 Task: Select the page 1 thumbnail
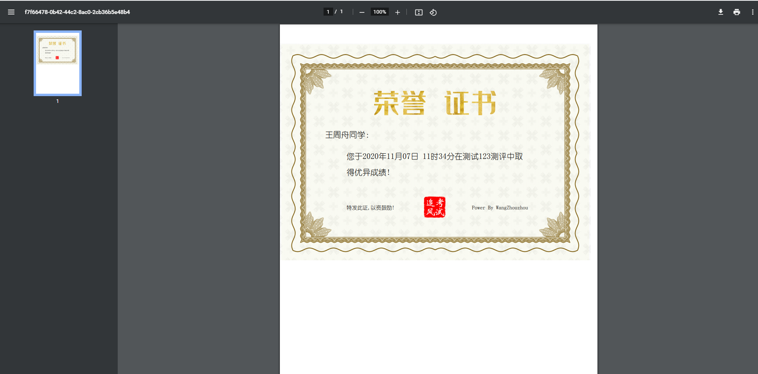click(x=58, y=63)
